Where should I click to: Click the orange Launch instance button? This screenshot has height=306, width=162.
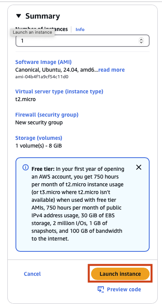pyautogui.click(x=120, y=274)
